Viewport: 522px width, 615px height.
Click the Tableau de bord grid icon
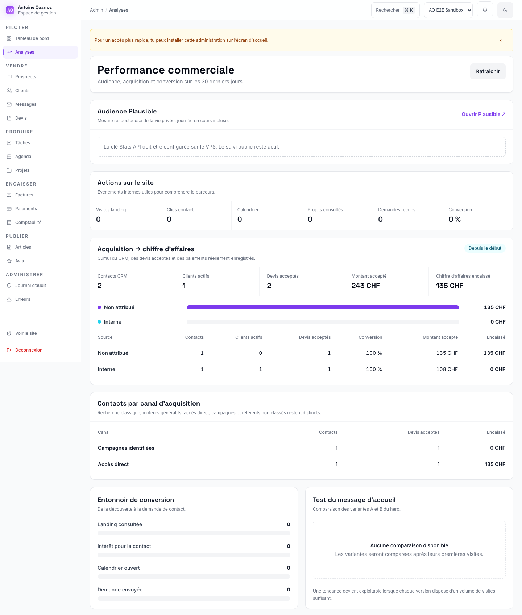pyautogui.click(x=9, y=38)
